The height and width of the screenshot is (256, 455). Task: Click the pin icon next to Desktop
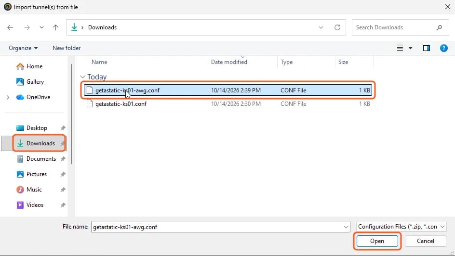(x=63, y=128)
